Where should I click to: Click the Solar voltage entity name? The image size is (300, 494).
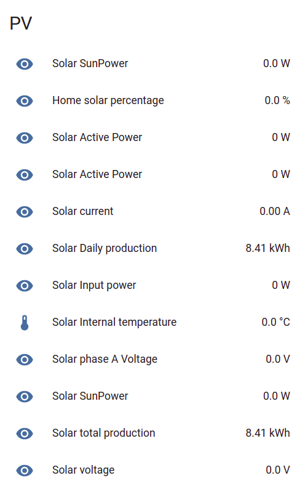(x=84, y=470)
